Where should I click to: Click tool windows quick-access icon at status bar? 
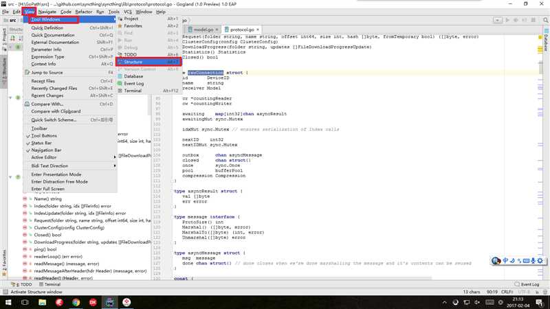tap(5, 292)
